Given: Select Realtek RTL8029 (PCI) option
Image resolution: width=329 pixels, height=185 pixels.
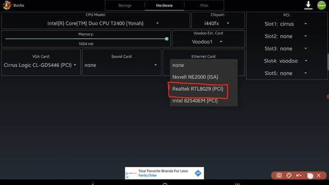Looking at the screenshot, I should 204,89.
